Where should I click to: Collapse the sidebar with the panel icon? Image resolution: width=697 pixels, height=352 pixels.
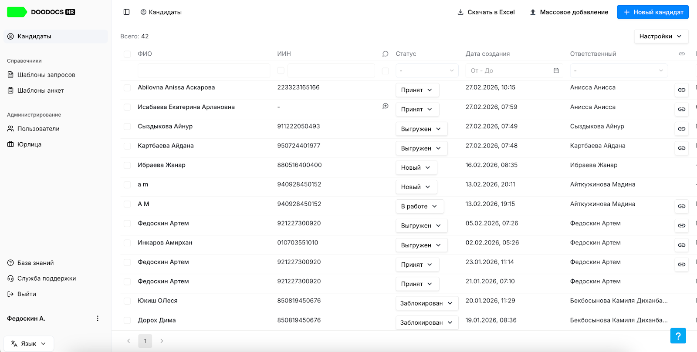click(126, 12)
